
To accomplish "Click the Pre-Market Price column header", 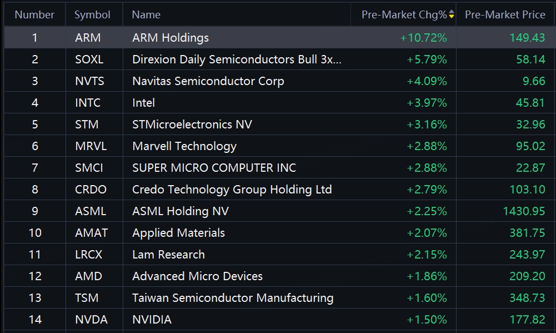I will click(x=505, y=15).
